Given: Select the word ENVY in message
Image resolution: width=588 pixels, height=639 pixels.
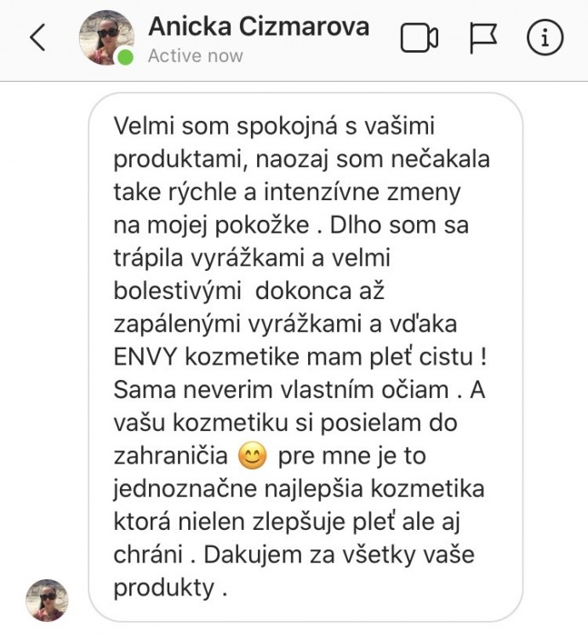Looking at the screenshot, I should point(146,357).
